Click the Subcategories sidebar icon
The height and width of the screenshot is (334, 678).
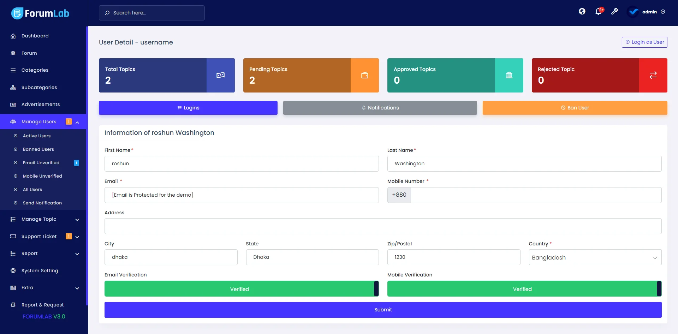13,87
